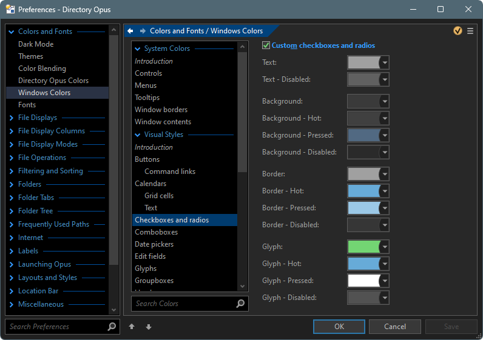Select Buttons under Visual Styles
This screenshot has width=483, height=340.
[147, 159]
